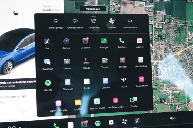193x128 pixels.
Task: Tap Open Achterbak trunk control
Action: pos(51,8)
